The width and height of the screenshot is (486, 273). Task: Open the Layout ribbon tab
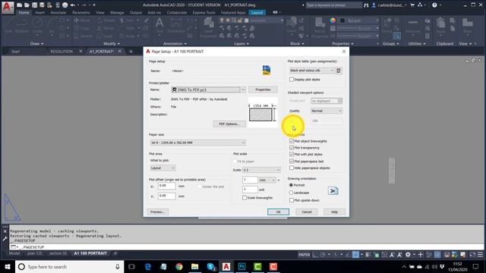click(x=257, y=13)
